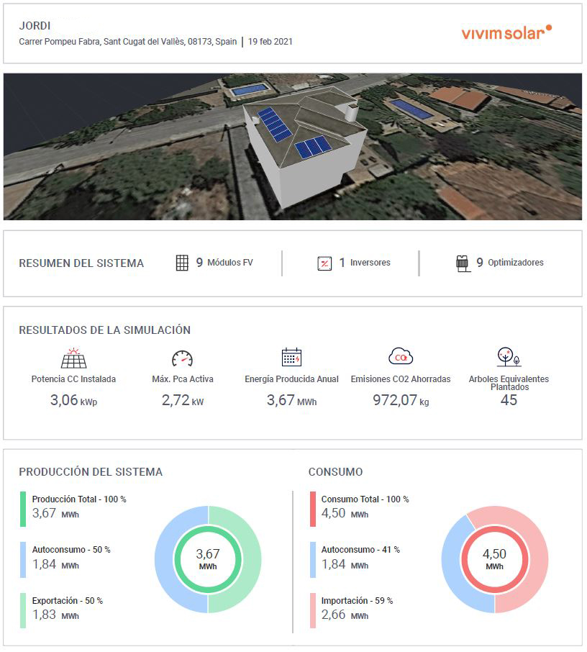This screenshot has width=587, height=652.
Task: Click the Energía Producida Anual calendar icon
Action: [291, 357]
